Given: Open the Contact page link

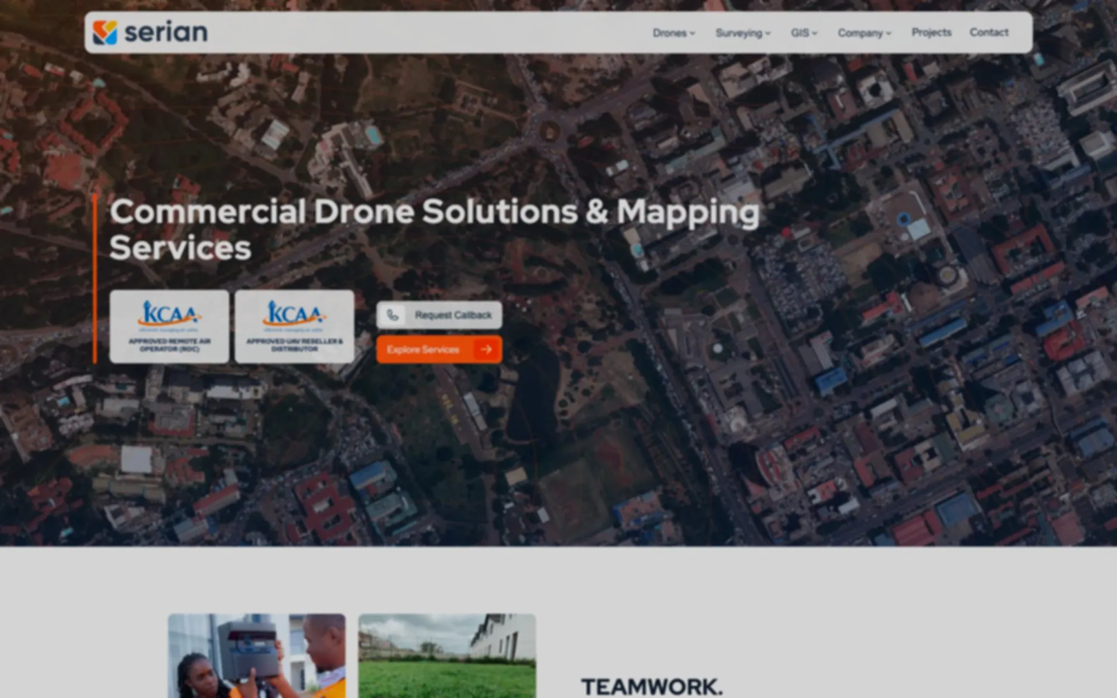Looking at the screenshot, I should tap(989, 32).
